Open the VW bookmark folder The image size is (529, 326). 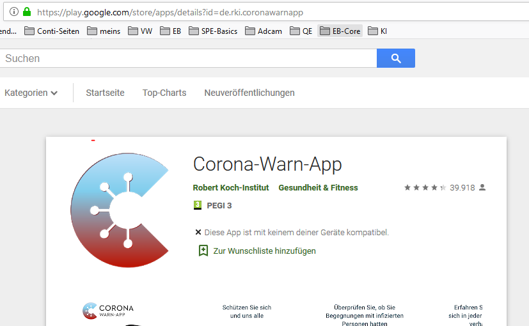pos(140,31)
